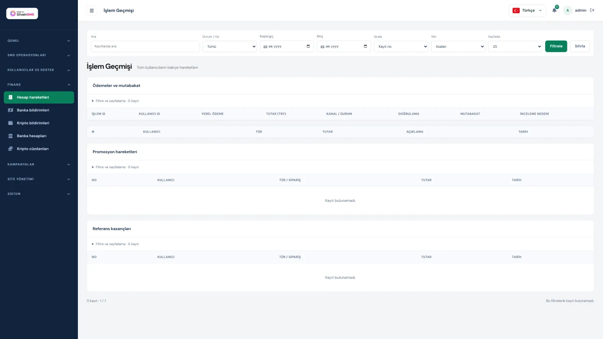
Task: Go to Banka hesapları menu item
Action: click(39, 136)
